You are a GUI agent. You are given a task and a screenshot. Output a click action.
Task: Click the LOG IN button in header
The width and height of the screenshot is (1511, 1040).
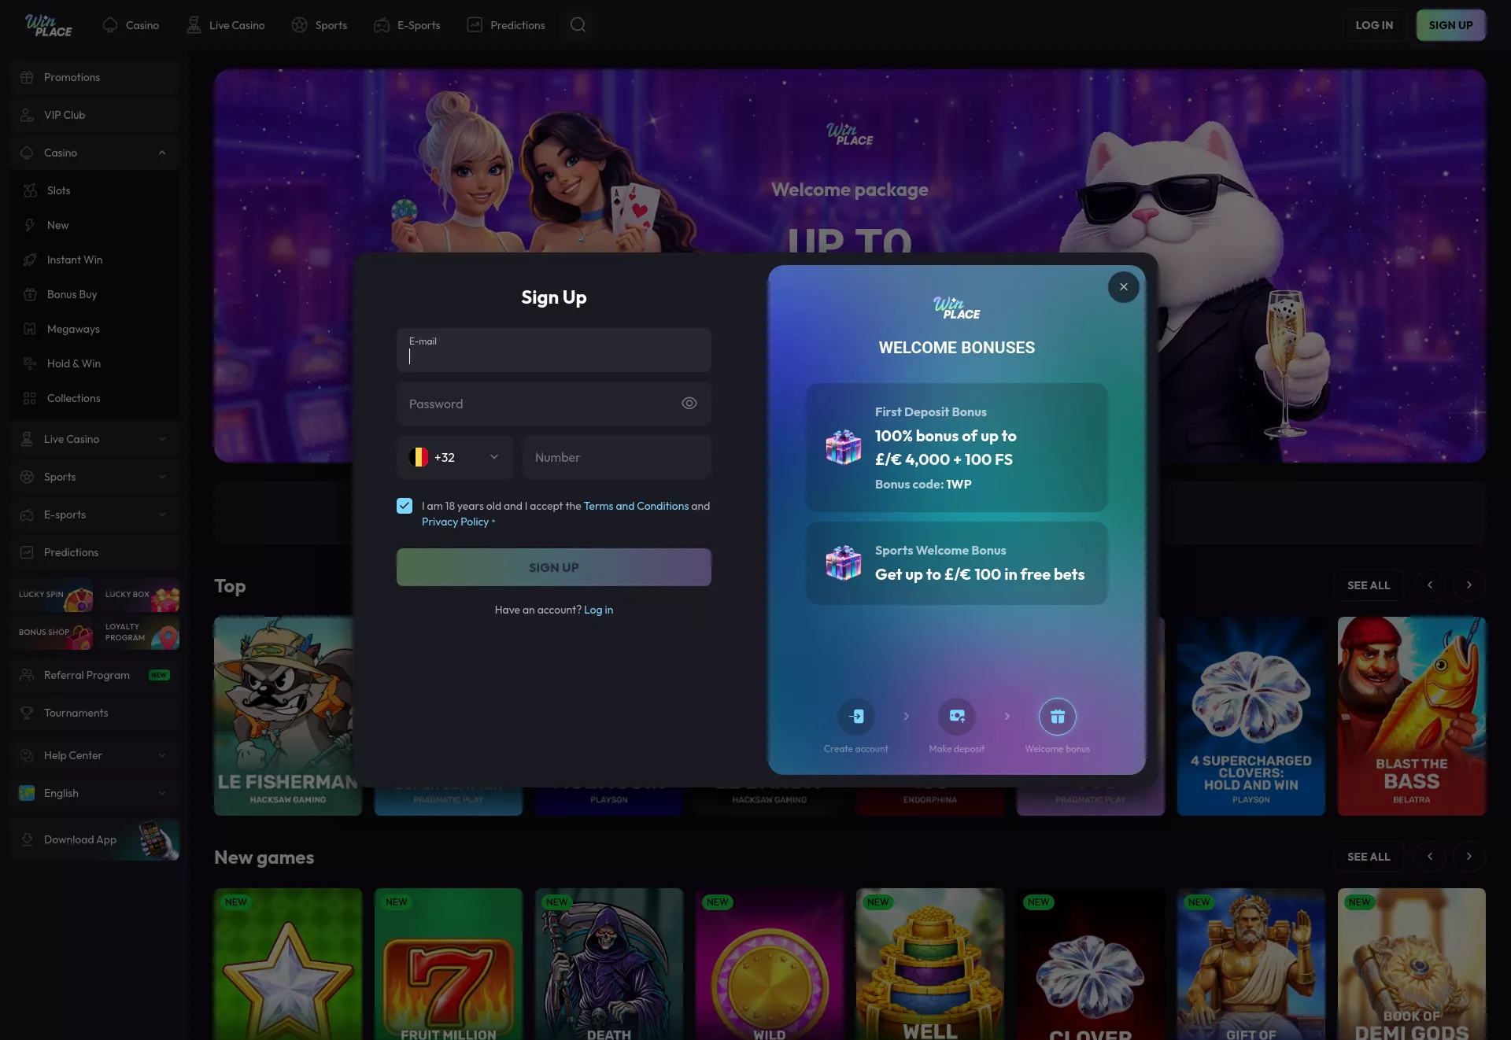click(1374, 25)
